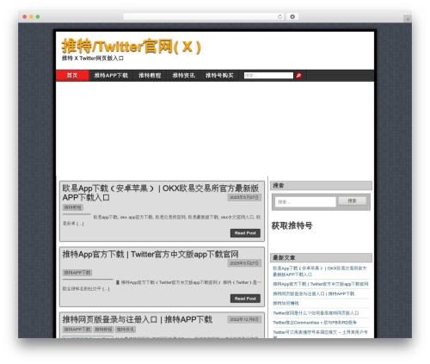Click Read Post for the 欧易App下载 post

coord(245,233)
